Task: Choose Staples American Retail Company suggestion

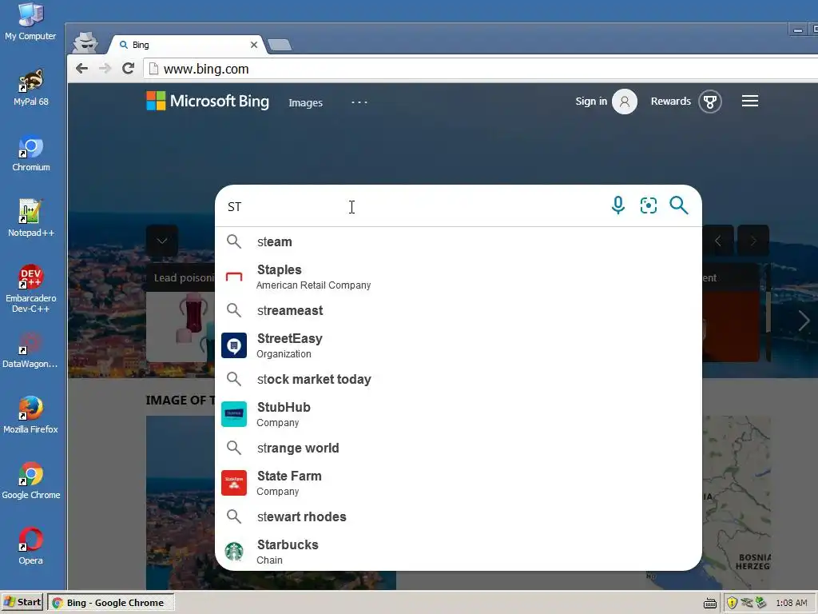Action: tap(458, 277)
